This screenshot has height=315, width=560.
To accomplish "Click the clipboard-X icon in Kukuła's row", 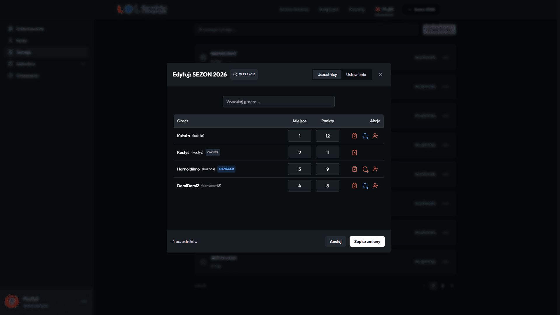I will (x=355, y=136).
